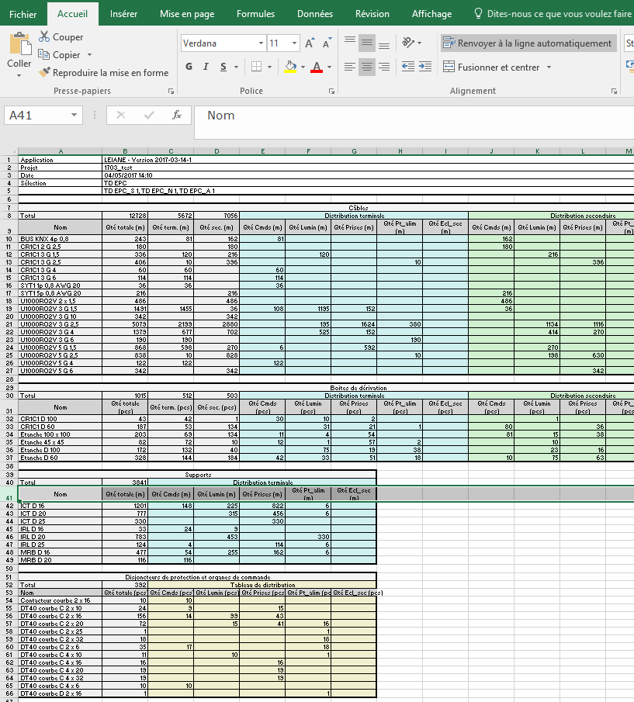This screenshot has width=634, height=702.
Task: Click the insert function fx icon
Action: (176, 116)
